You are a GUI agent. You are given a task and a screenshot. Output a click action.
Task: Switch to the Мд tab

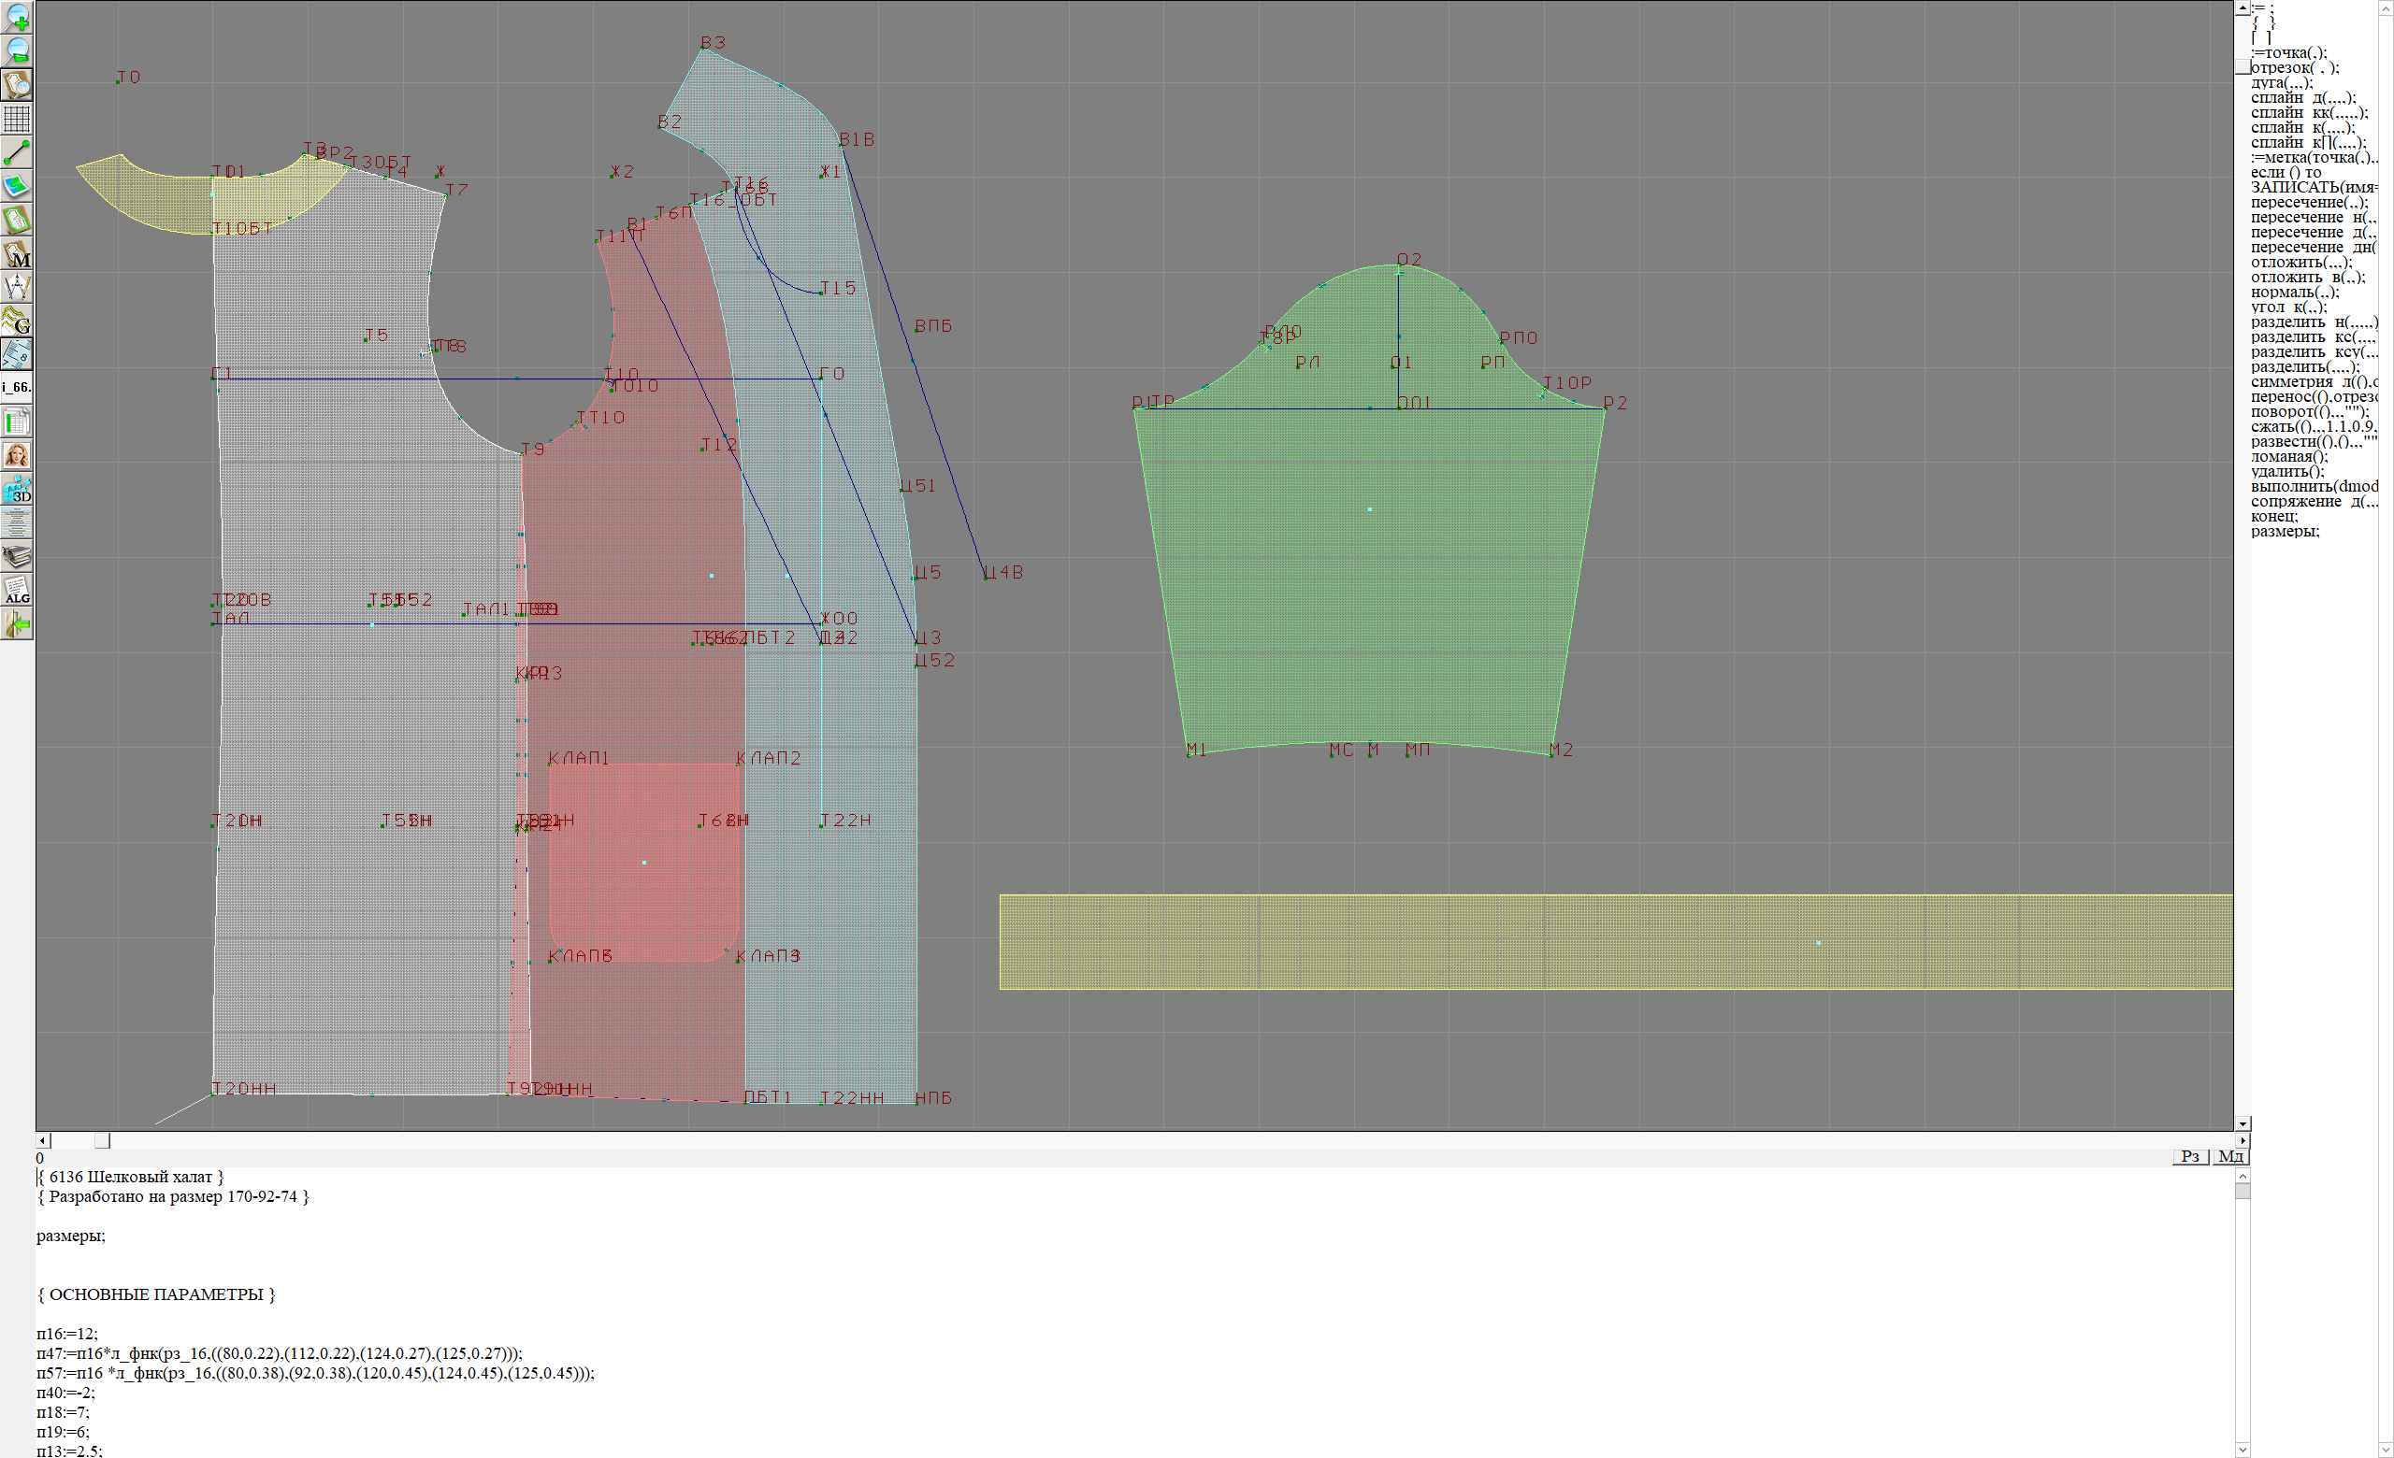click(x=2230, y=1156)
